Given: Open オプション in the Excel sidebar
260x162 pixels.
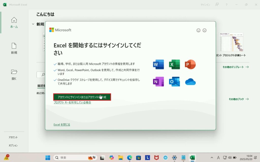Looking at the screenshot, I should click(x=13, y=146).
